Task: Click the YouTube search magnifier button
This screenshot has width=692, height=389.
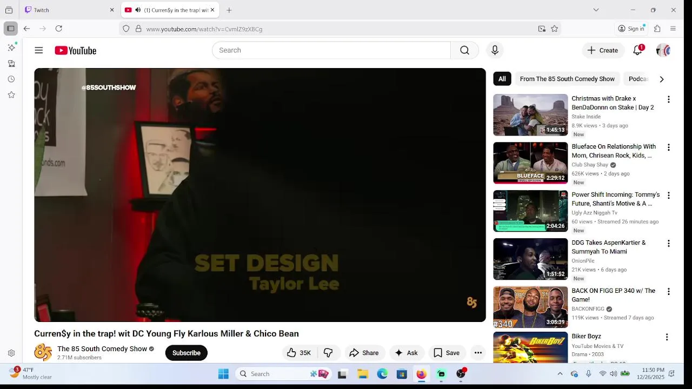Action: 464,50
